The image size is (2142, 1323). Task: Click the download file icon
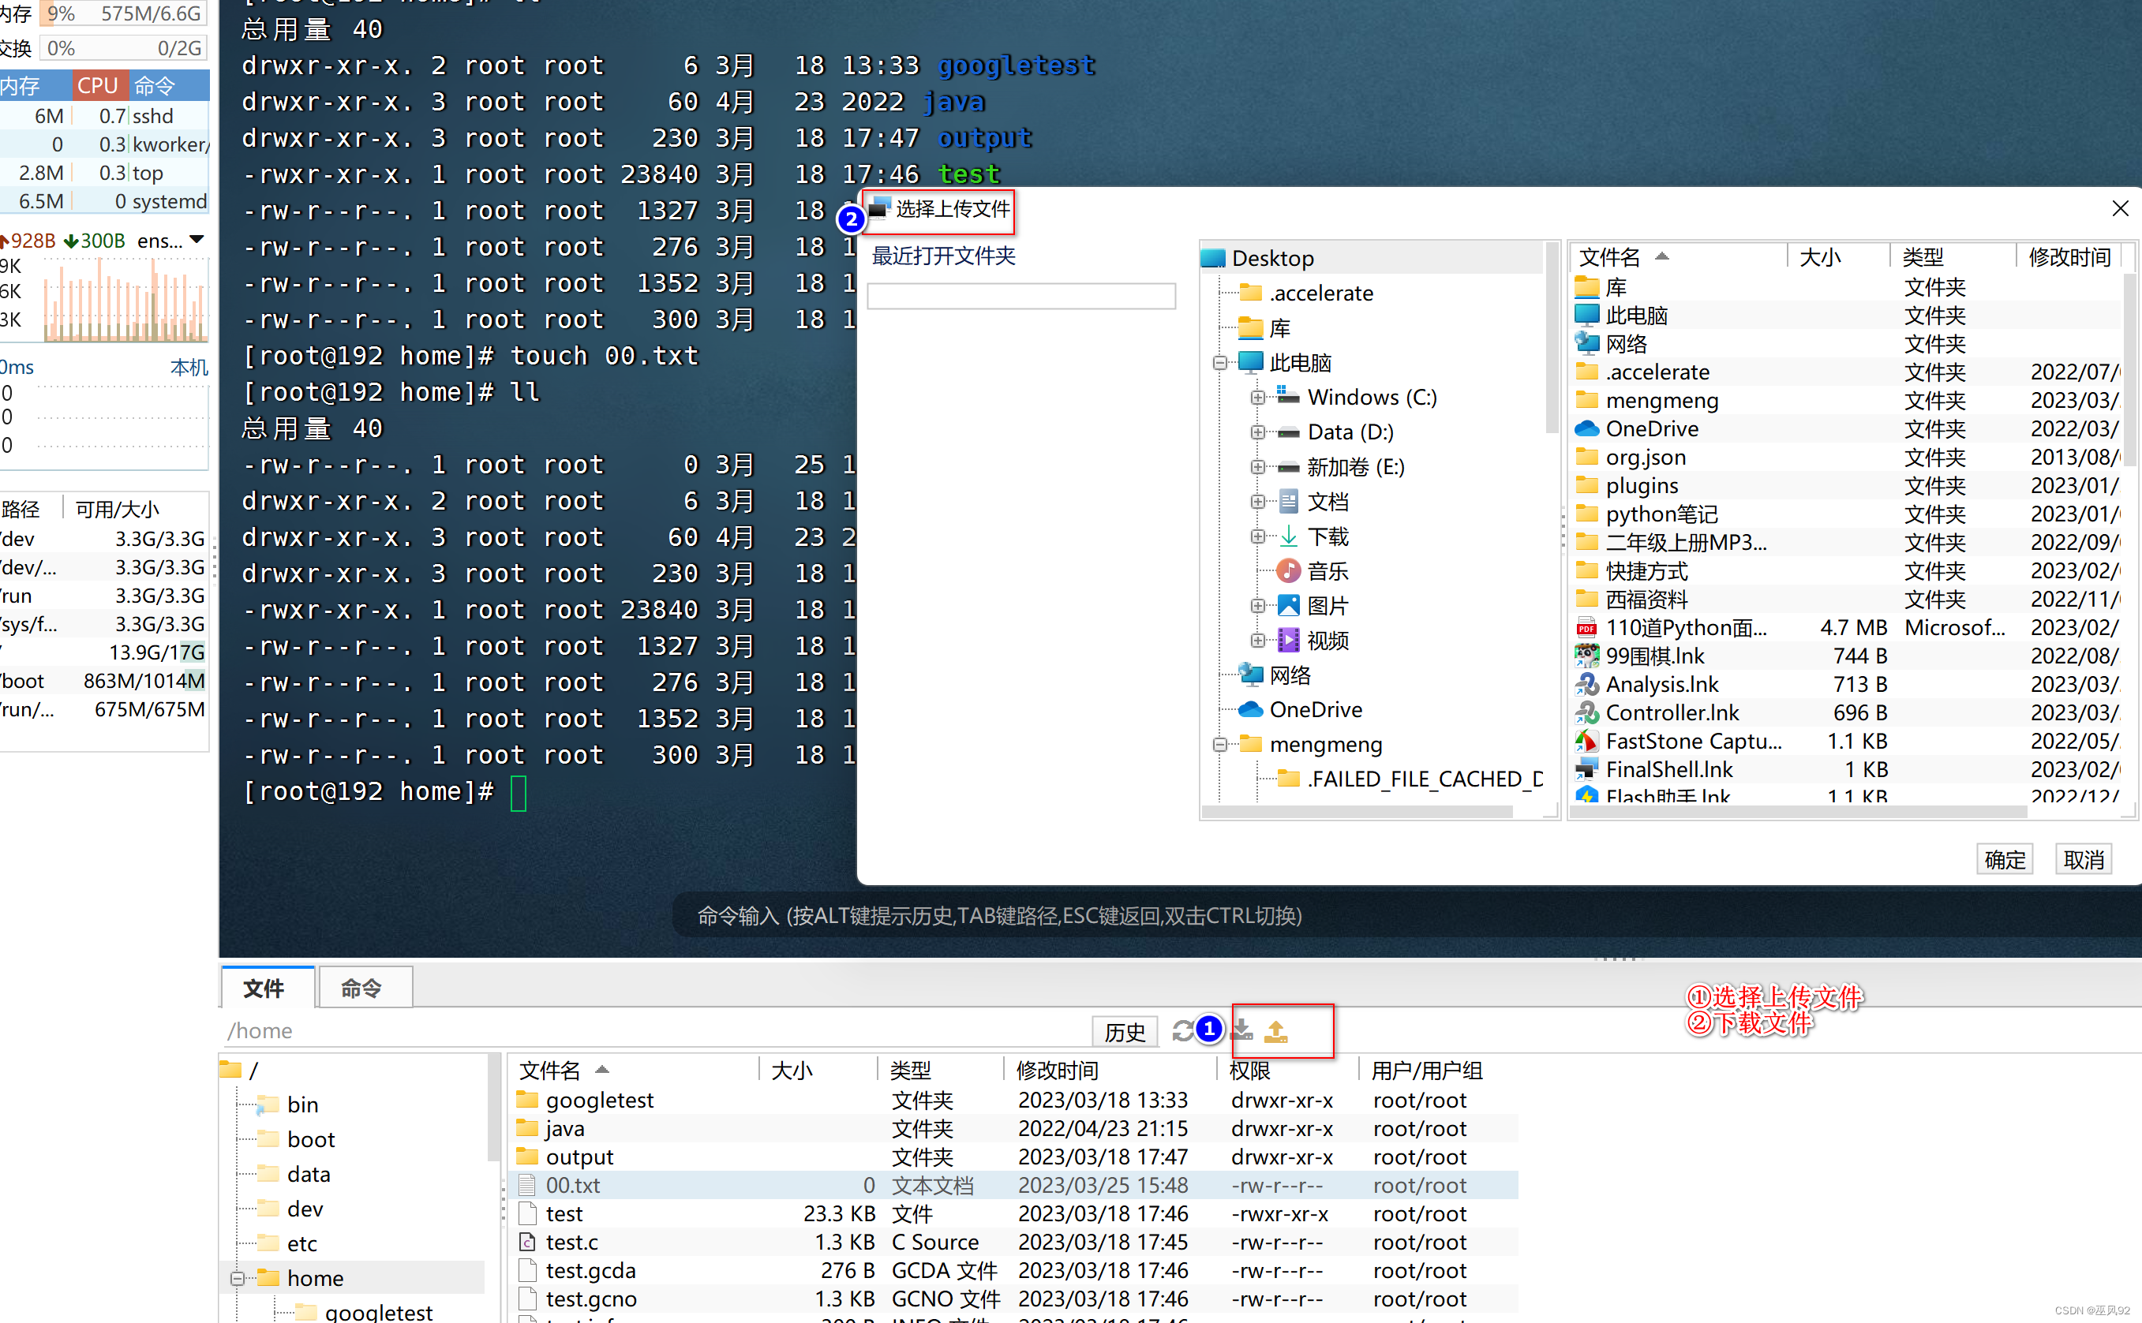[1241, 1030]
